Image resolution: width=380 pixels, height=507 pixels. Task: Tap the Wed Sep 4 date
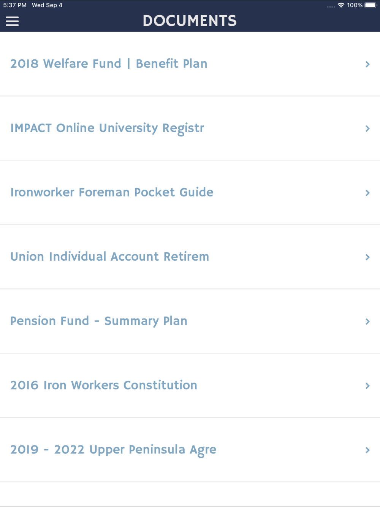point(47,5)
